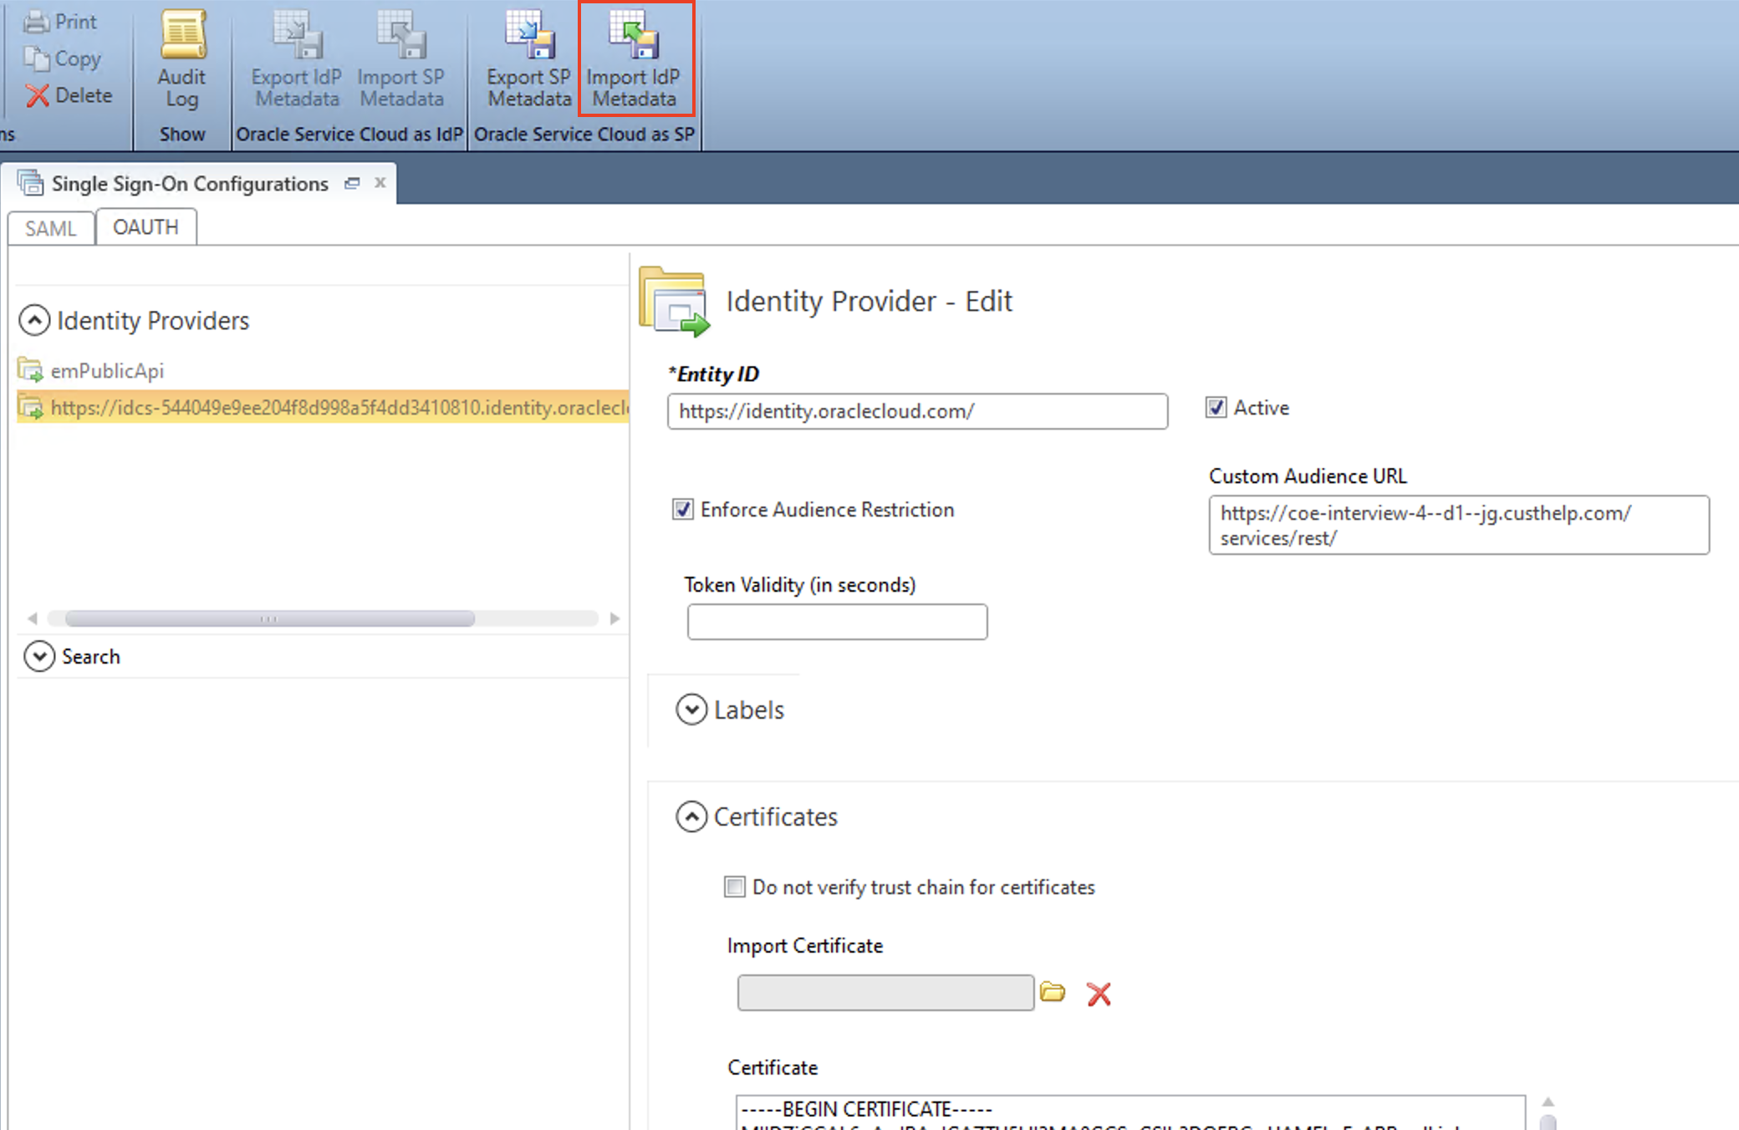Select the OAUTH tab
The width and height of the screenshot is (1739, 1130).
(145, 227)
